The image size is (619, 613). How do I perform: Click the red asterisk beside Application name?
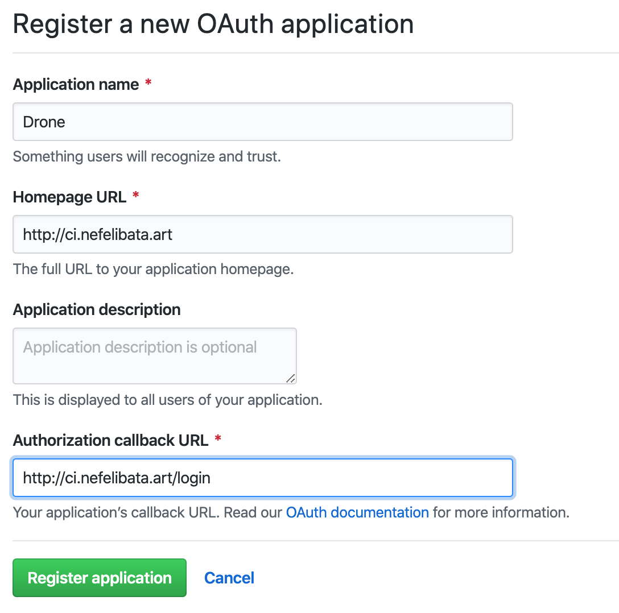coord(148,84)
